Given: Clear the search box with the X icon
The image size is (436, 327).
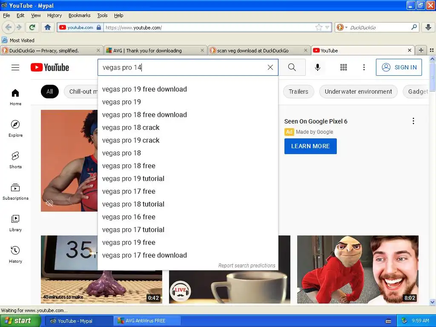Looking at the screenshot, I should [270, 67].
